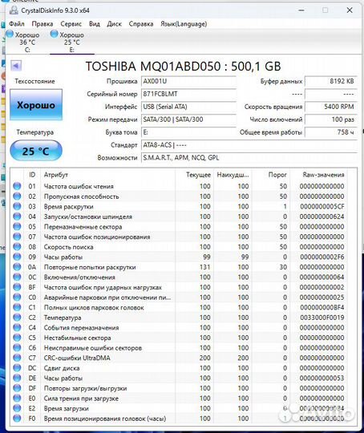Click the status icon for Неисправимые ошибки секторов

click(x=17, y=348)
